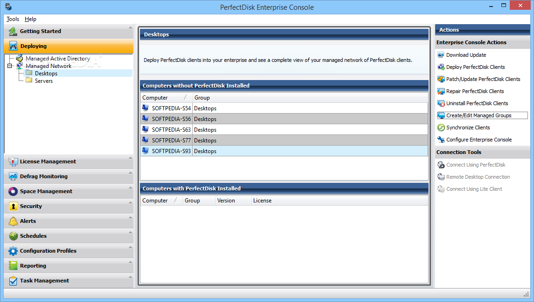Expand Alerts section arrow
Screen dimensions: 534x302
pyautogui.click(x=131, y=217)
